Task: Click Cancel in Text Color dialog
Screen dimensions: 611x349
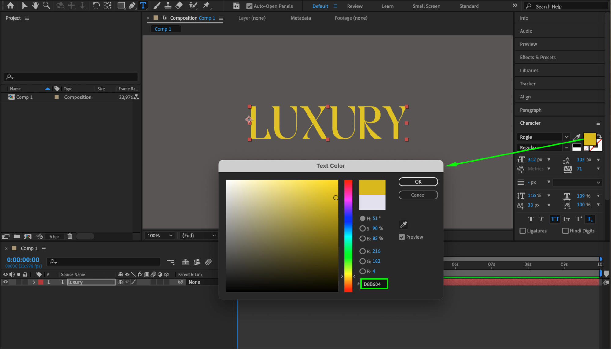Action: [418, 195]
